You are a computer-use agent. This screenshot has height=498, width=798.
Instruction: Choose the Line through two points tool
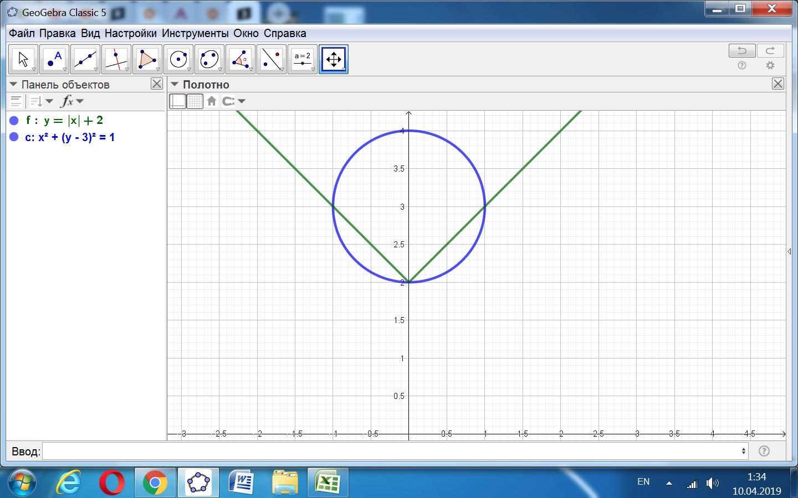point(85,59)
